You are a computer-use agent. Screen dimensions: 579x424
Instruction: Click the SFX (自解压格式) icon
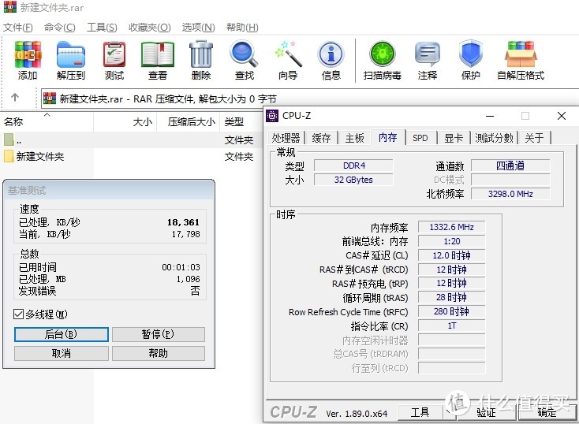coord(521,54)
